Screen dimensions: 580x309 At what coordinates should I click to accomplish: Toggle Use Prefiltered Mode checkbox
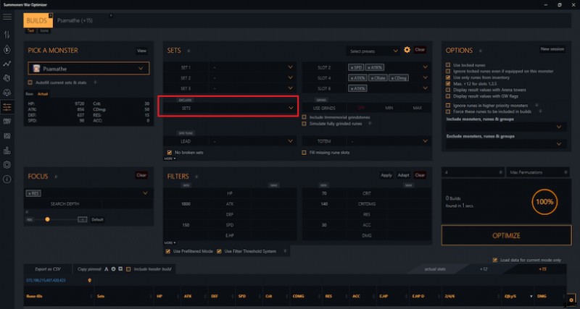tap(169, 251)
